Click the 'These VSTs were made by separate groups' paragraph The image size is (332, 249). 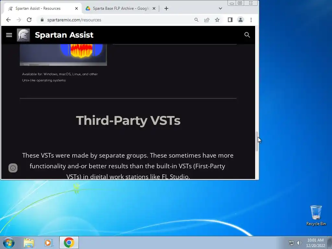pyautogui.click(x=128, y=166)
